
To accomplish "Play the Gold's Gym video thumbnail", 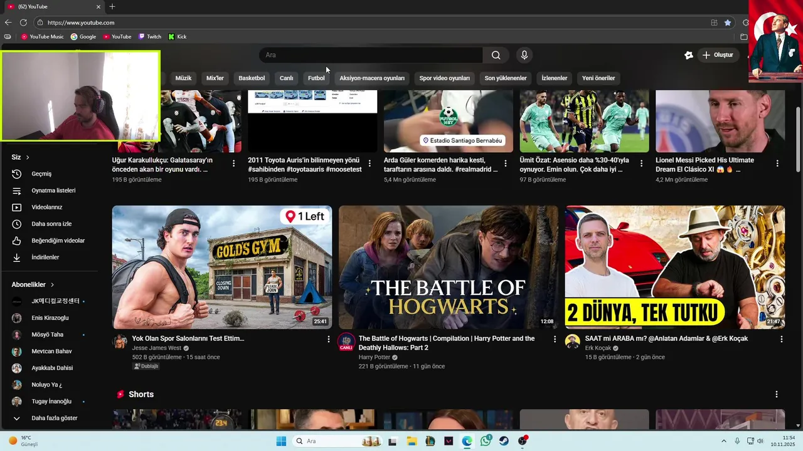I will pyautogui.click(x=222, y=267).
